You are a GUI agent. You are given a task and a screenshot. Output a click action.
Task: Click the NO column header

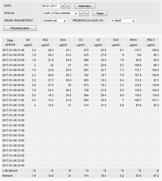[28, 40]
